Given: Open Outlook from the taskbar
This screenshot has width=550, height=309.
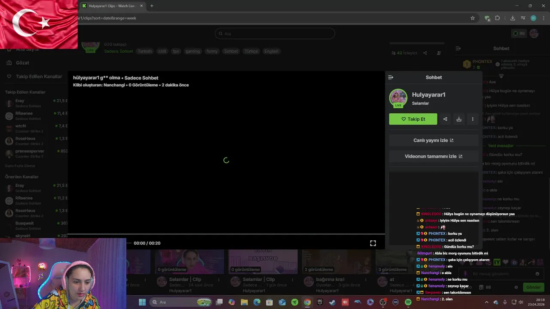Looking at the screenshot, I should point(282,302).
